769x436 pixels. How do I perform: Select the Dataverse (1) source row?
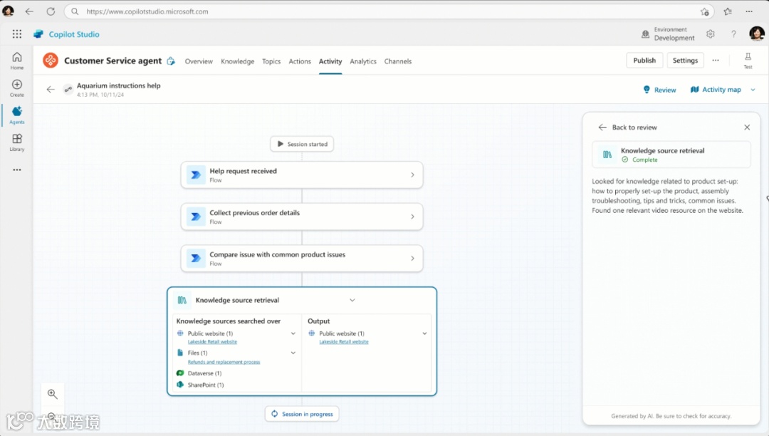coord(199,373)
